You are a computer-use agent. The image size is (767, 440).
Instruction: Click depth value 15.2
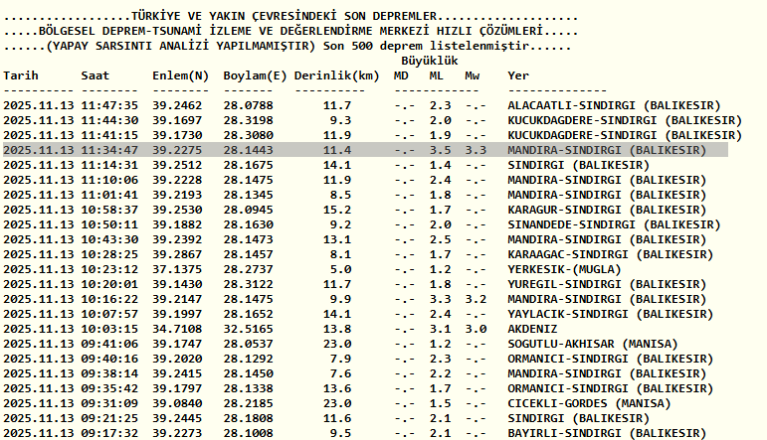pos(337,210)
